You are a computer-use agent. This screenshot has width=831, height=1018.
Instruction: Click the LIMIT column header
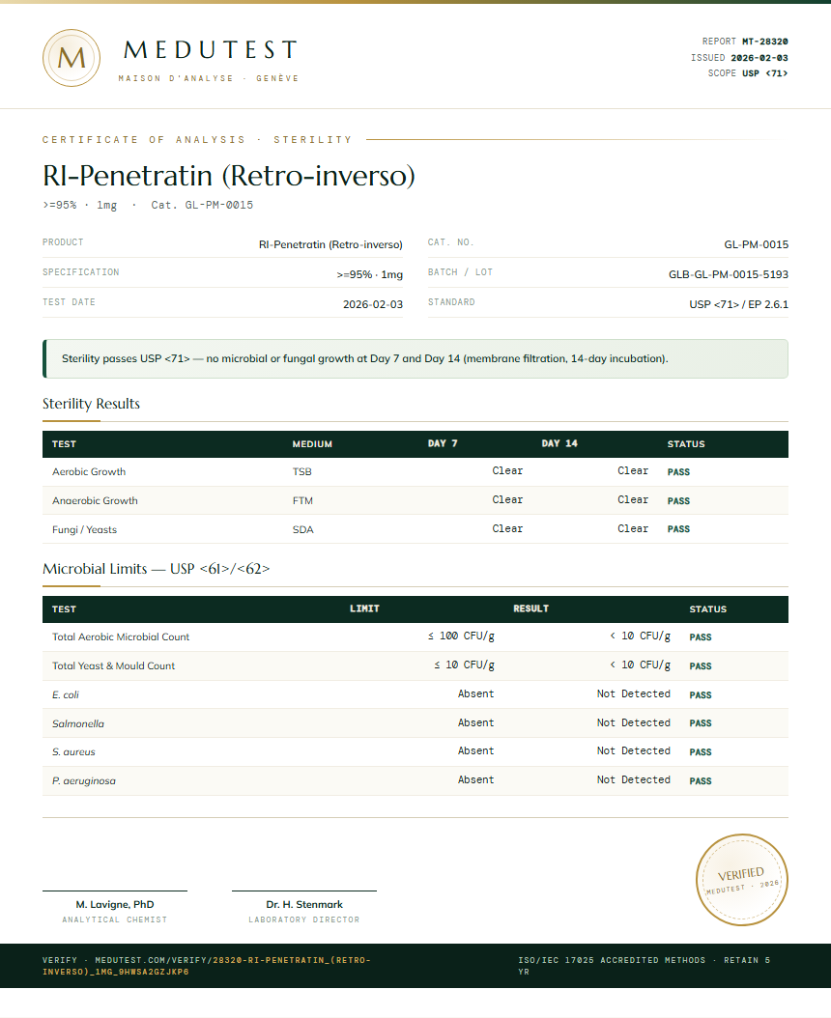364,608
